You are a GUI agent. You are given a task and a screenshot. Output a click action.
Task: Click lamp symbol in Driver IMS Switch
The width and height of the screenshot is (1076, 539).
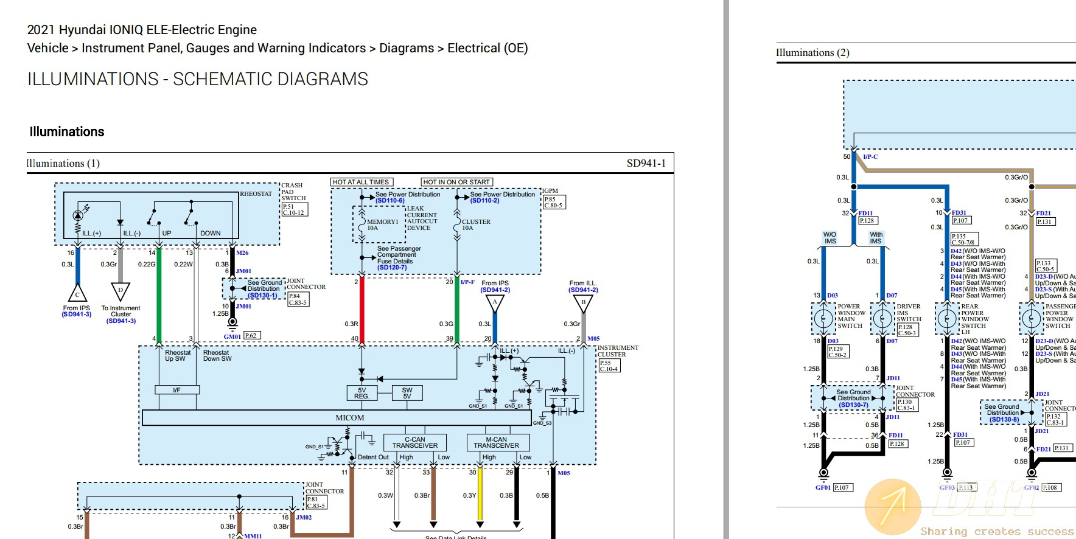coord(882,318)
